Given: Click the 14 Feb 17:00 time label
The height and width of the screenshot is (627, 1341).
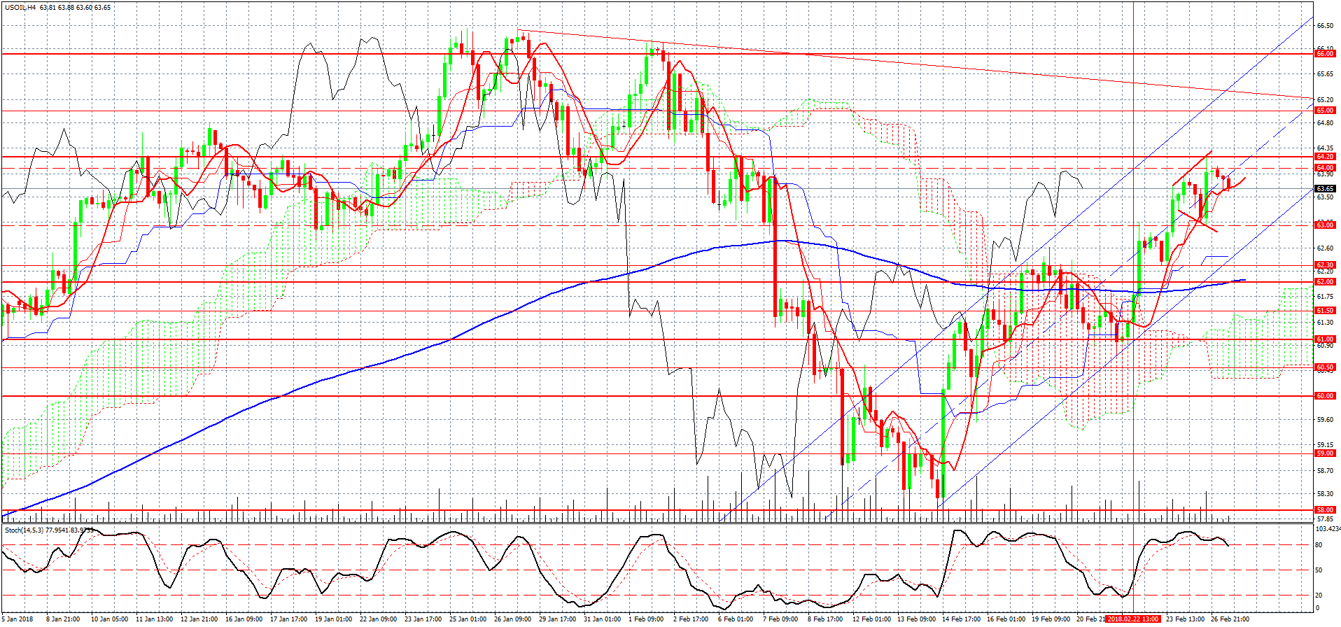Looking at the screenshot, I should (961, 619).
